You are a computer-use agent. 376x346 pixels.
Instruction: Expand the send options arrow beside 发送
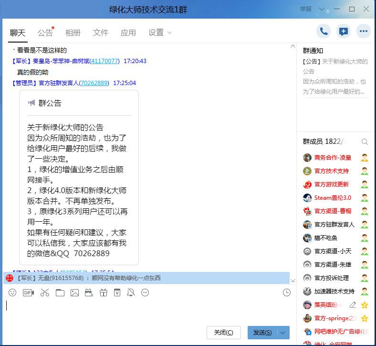pyautogui.click(x=283, y=333)
